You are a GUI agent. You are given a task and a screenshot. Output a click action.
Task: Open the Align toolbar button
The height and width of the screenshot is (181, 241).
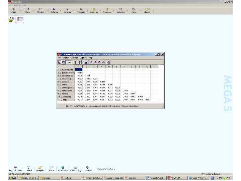click(x=14, y=10)
